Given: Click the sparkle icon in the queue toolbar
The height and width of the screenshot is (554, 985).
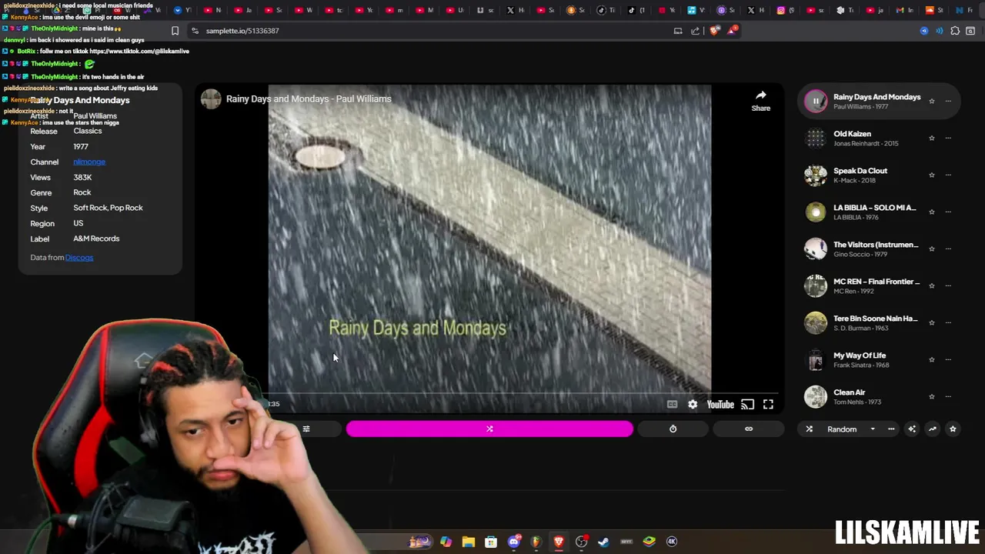Looking at the screenshot, I should pos(912,429).
